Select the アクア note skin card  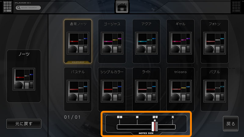[146, 41]
